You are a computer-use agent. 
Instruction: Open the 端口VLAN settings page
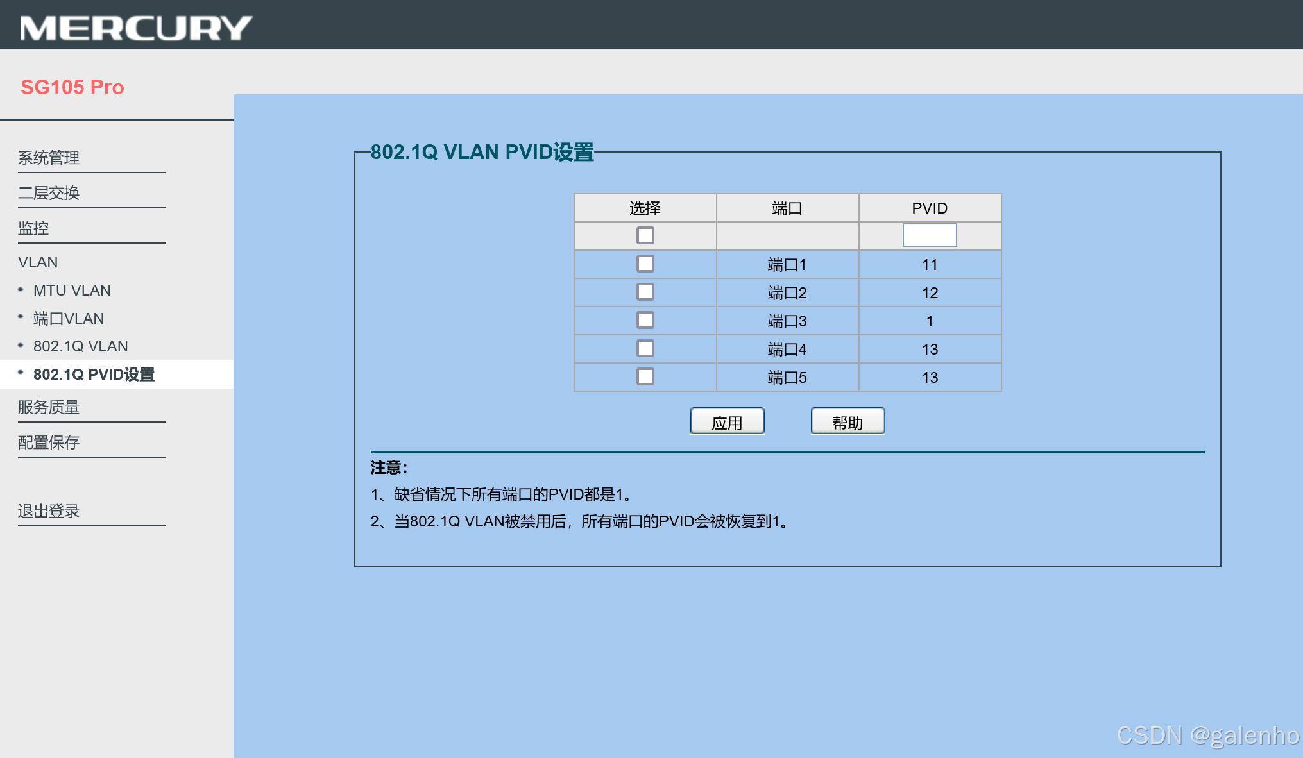[68, 319]
